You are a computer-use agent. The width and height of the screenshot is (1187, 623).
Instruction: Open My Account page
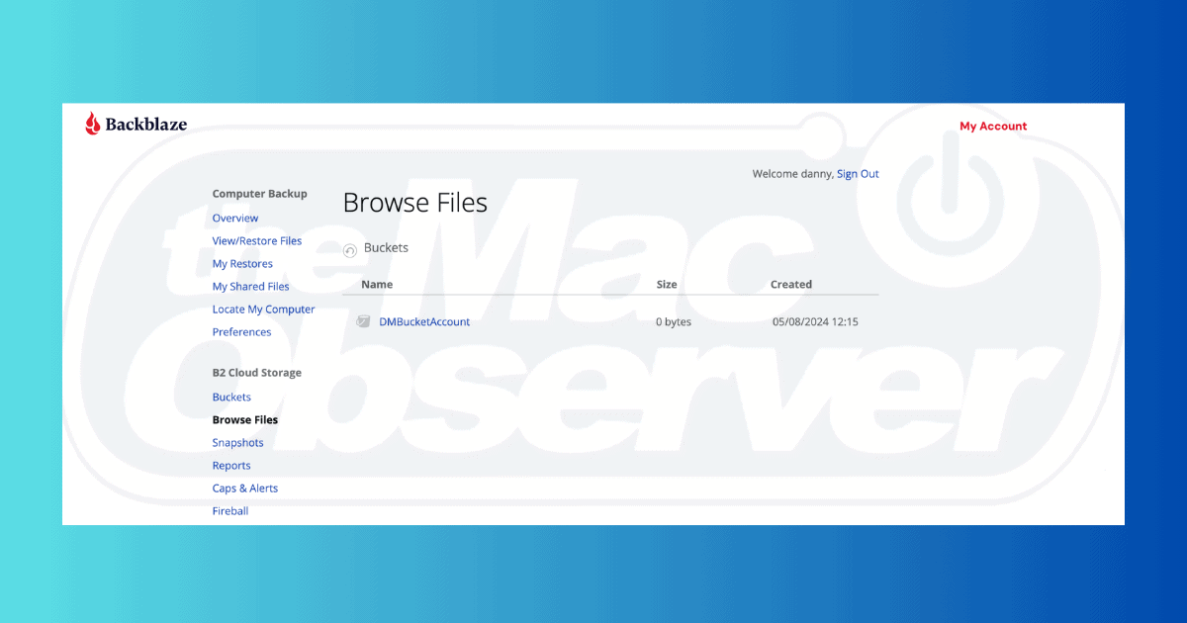coord(993,127)
